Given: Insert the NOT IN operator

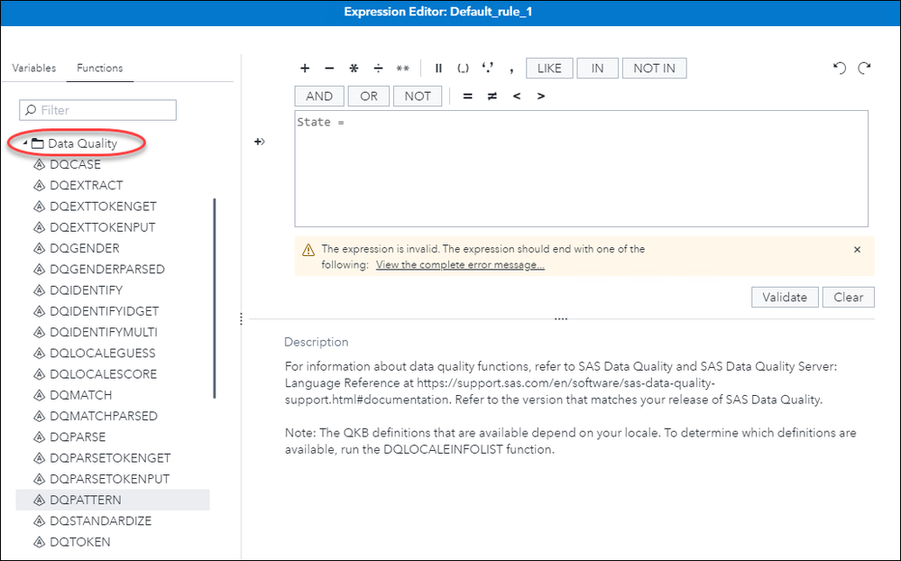Looking at the screenshot, I should click(x=654, y=69).
